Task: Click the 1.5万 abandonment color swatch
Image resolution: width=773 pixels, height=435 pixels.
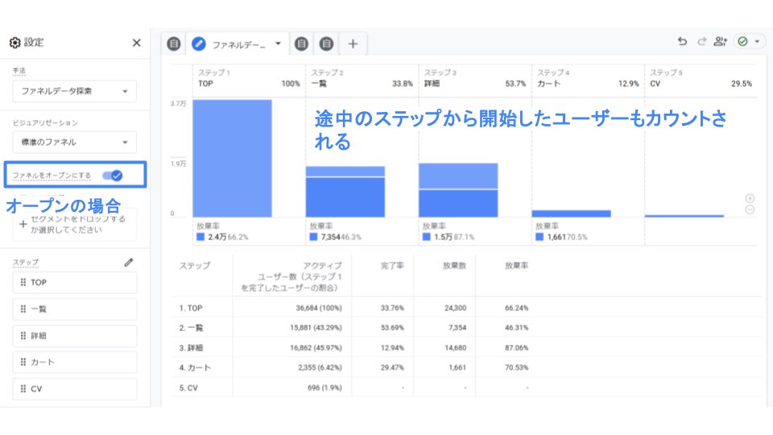Action: pos(427,237)
